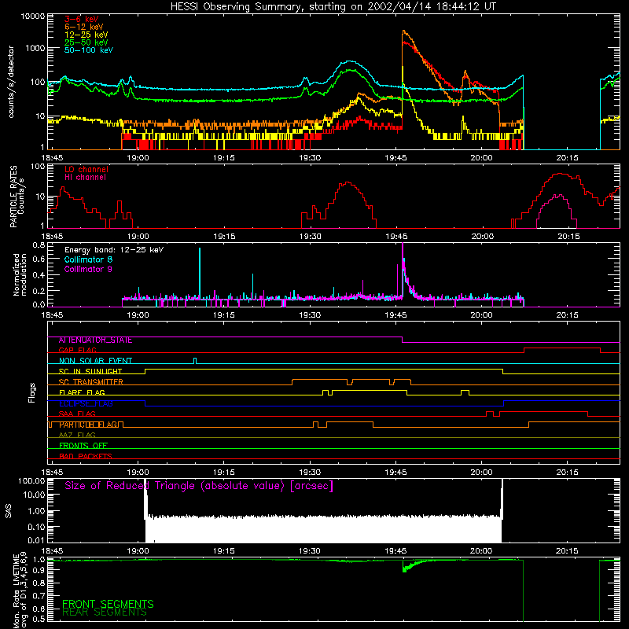Click the 10000 tick label on counts axis
The width and height of the screenshot is (629, 629).
pos(33,16)
